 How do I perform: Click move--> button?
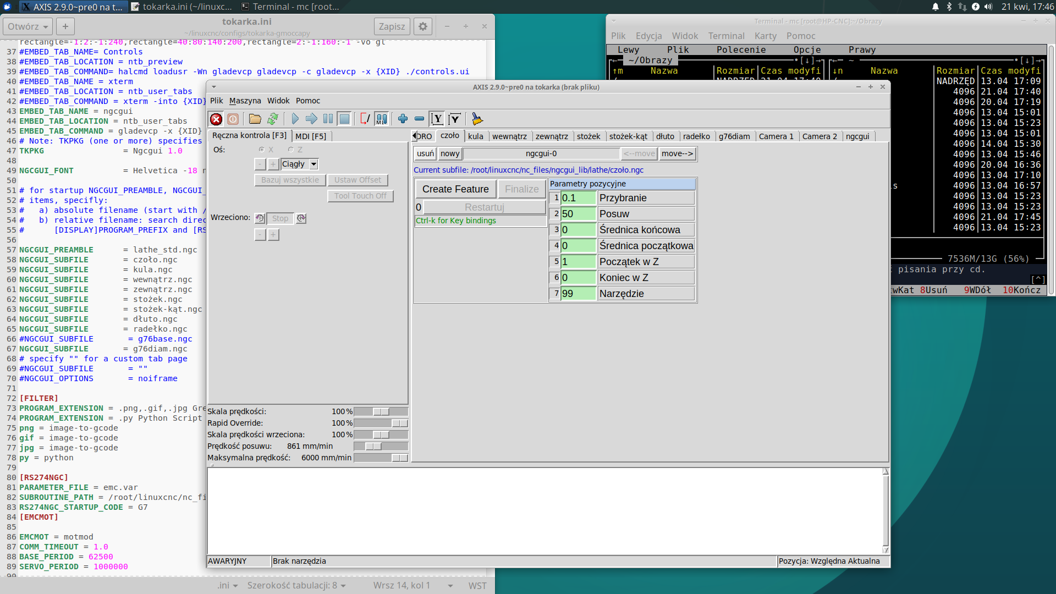coord(677,153)
